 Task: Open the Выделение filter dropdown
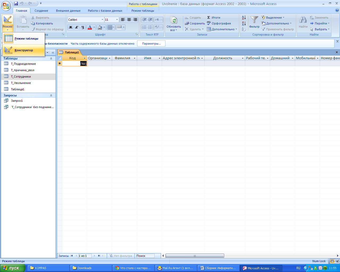point(273,18)
